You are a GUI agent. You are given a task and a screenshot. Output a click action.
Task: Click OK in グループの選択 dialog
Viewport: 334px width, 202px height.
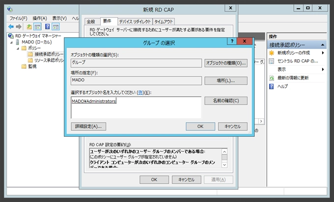200,126
